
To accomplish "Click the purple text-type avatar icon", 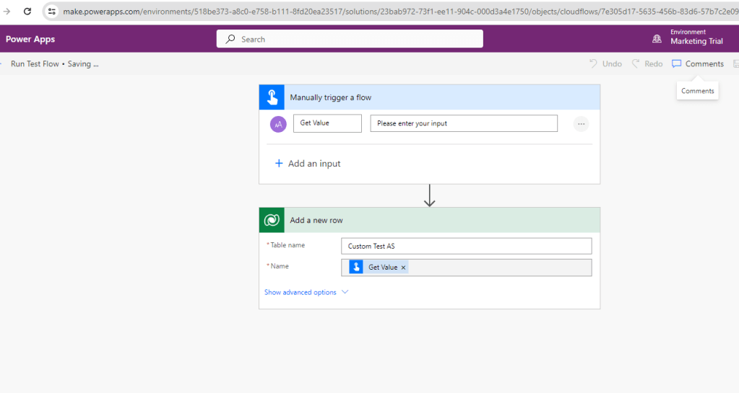I will 278,124.
